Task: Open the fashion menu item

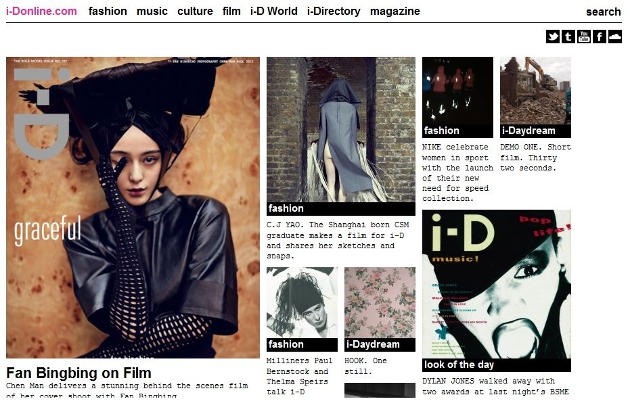Action: point(108,11)
